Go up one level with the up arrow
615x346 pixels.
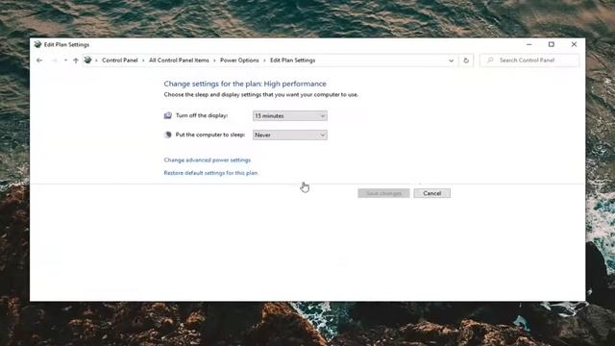76,61
